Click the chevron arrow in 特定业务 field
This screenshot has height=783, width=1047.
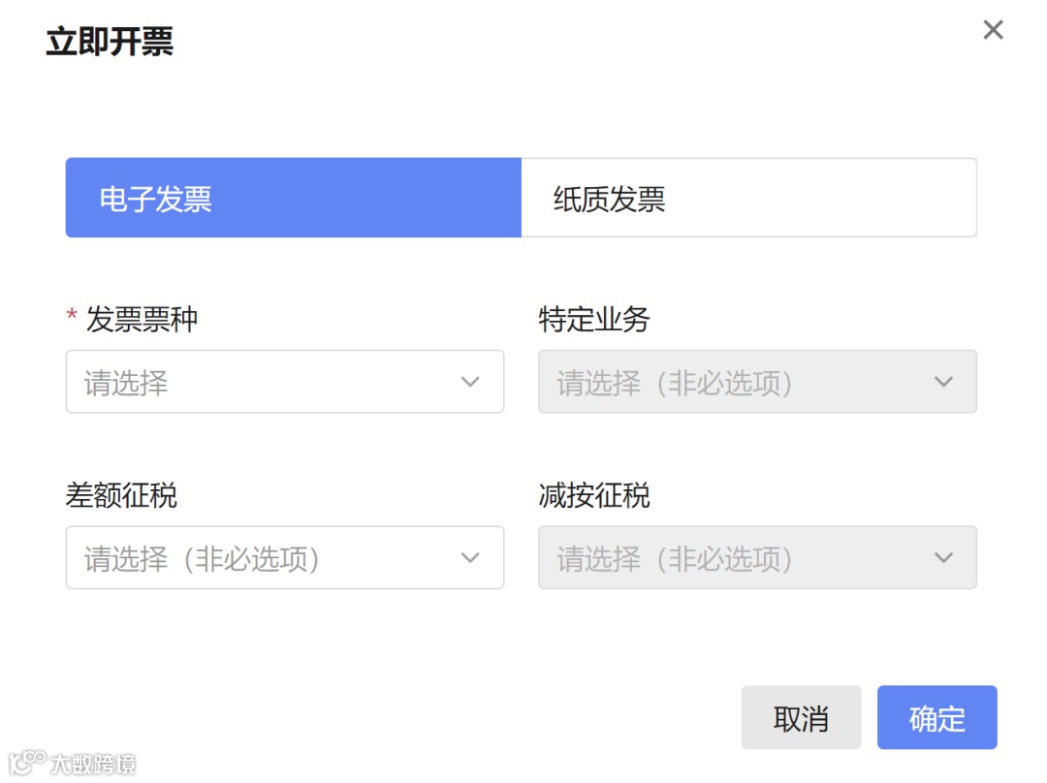pyautogui.click(x=943, y=382)
